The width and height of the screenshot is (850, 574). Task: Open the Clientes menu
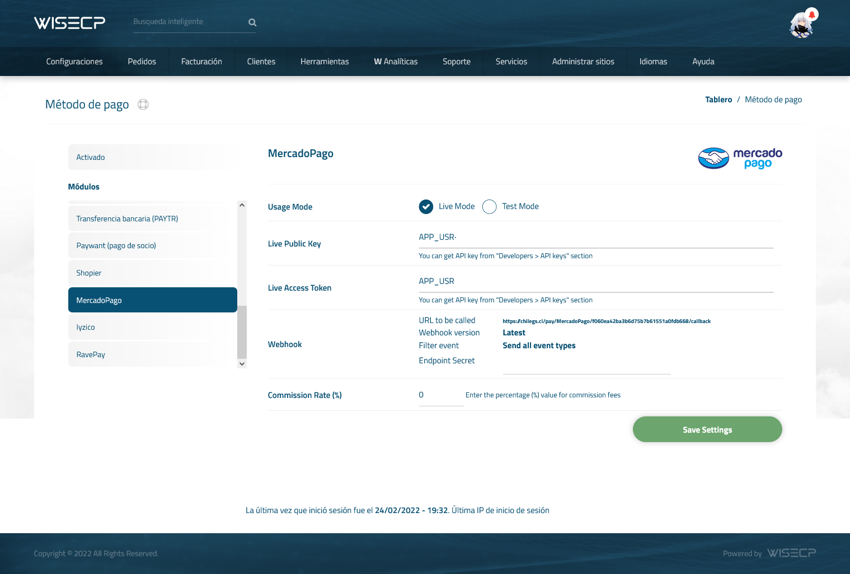point(261,61)
